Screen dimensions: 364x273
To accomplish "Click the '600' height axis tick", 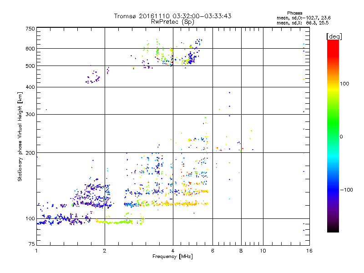I will tap(30, 49).
